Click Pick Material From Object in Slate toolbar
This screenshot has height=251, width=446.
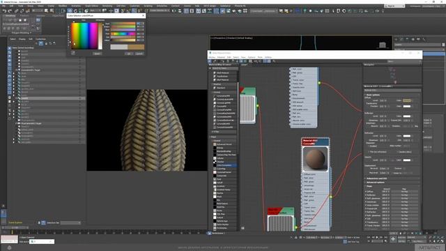[215, 61]
